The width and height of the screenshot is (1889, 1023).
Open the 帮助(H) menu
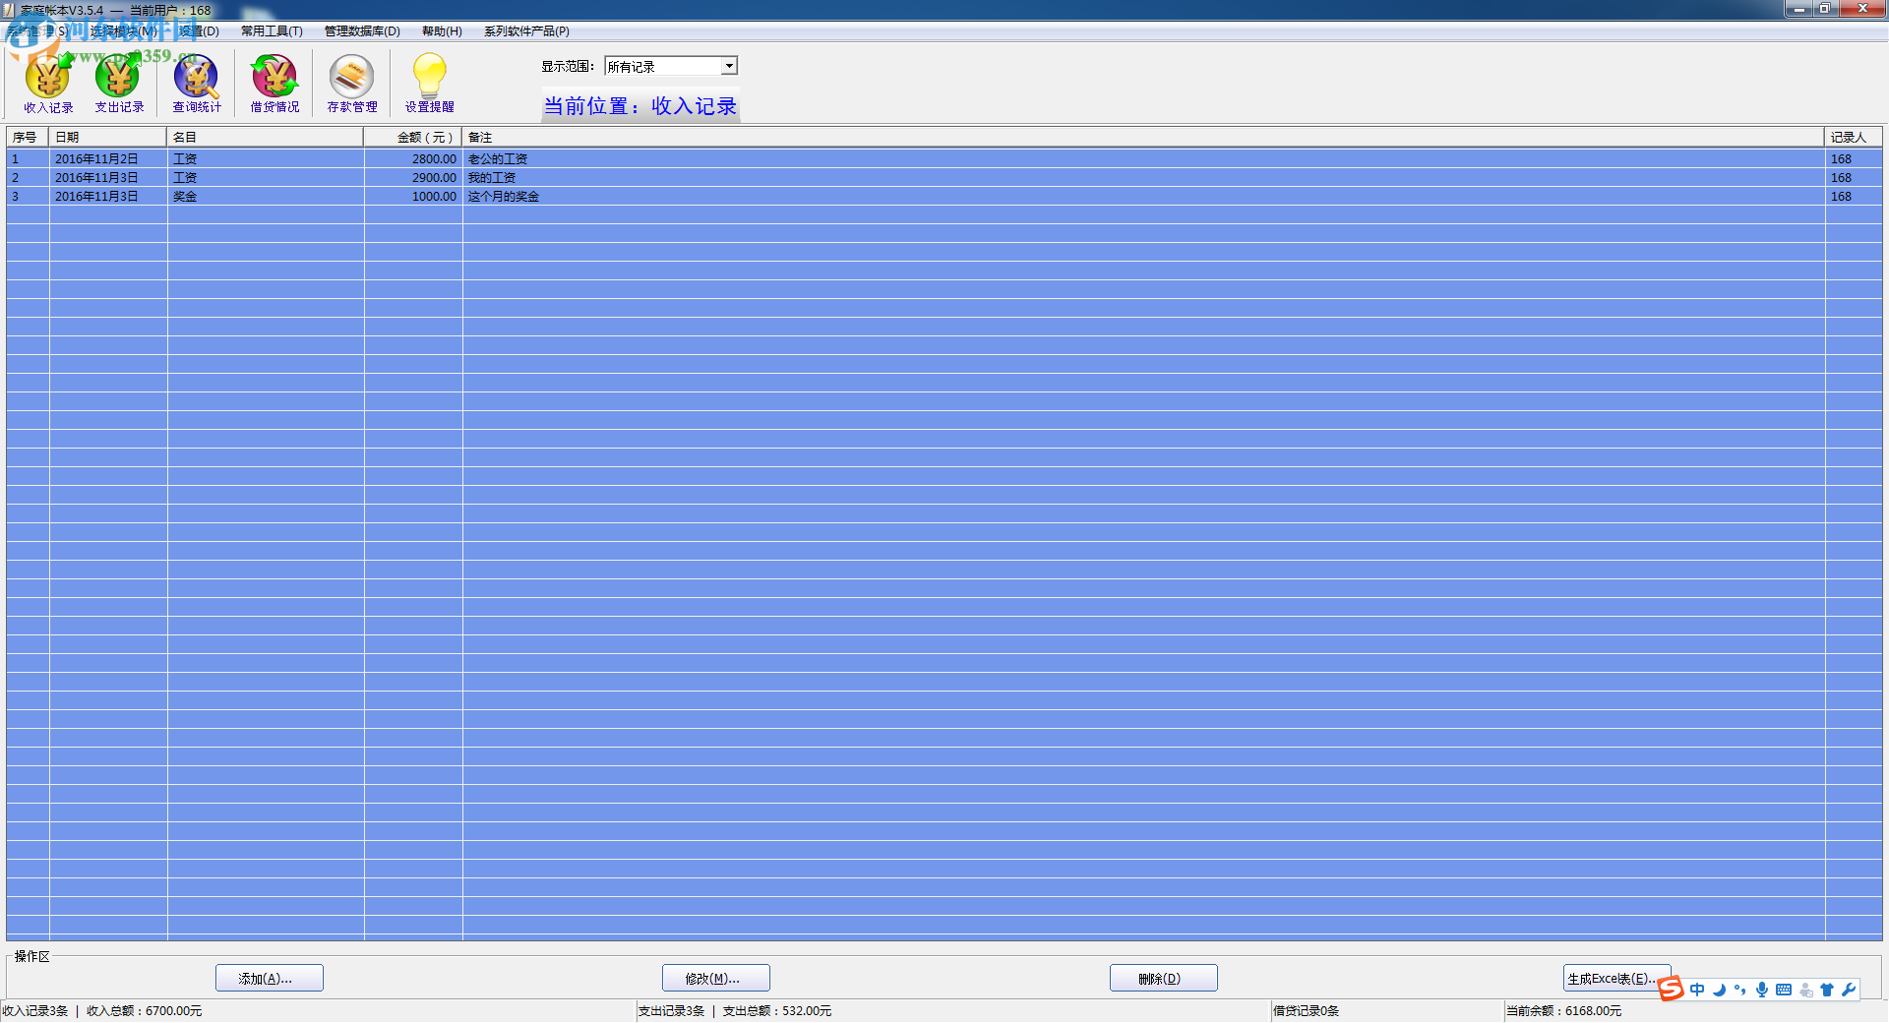[442, 31]
